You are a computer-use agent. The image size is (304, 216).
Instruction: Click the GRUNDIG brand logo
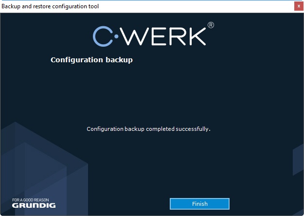coord(34,206)
